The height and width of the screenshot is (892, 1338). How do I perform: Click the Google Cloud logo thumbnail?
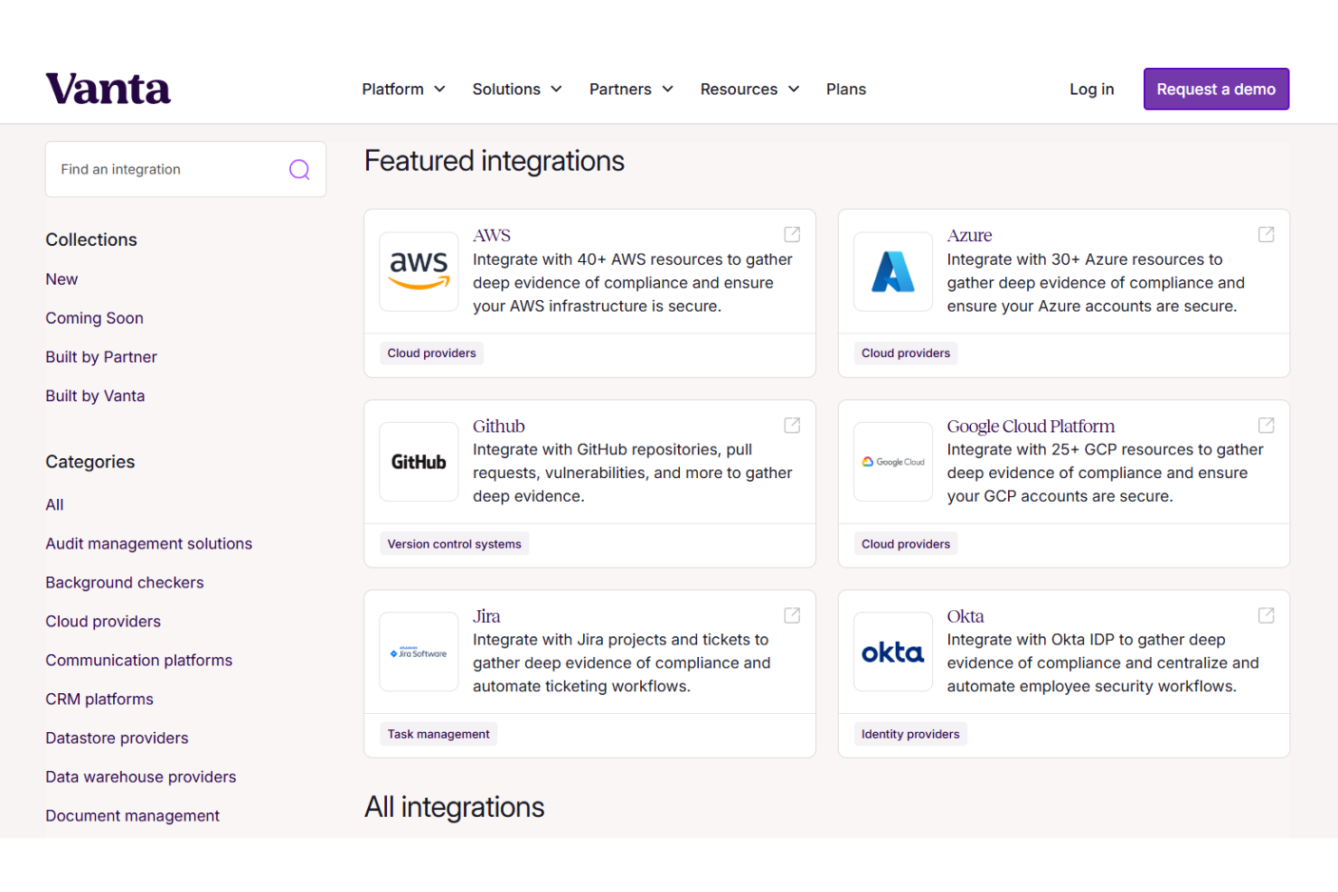(892, 461)
